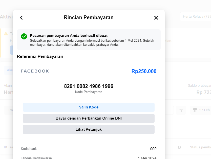Screen dimensions: 211x159
Task: Select the payment code 8291 0082 4986 1996
Action: [89, 86]
